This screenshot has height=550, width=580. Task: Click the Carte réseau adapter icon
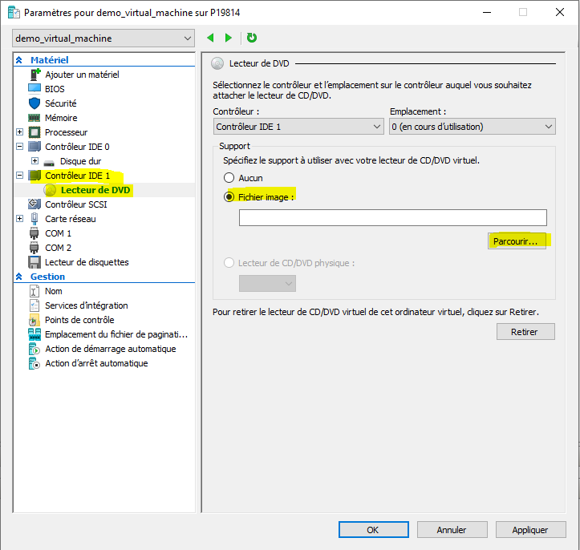pos(34,219)
